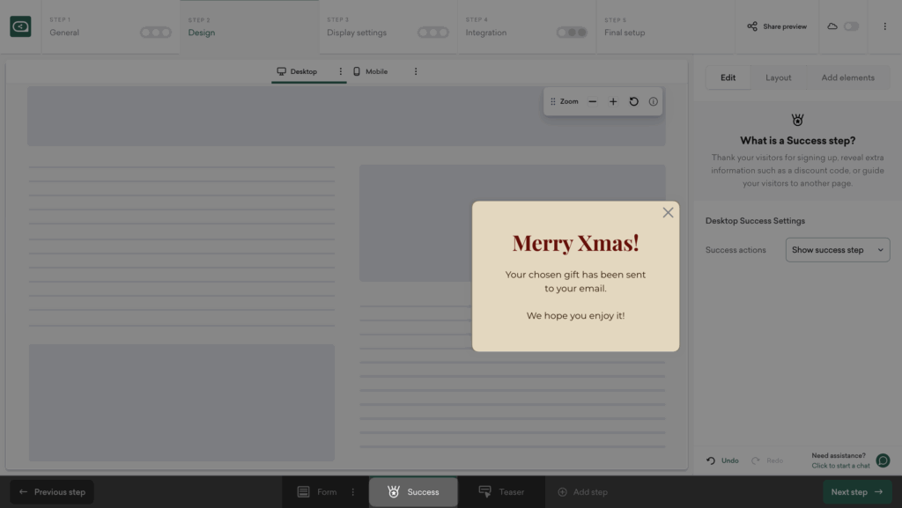Switch to the Add elements tab

point(847,77)
